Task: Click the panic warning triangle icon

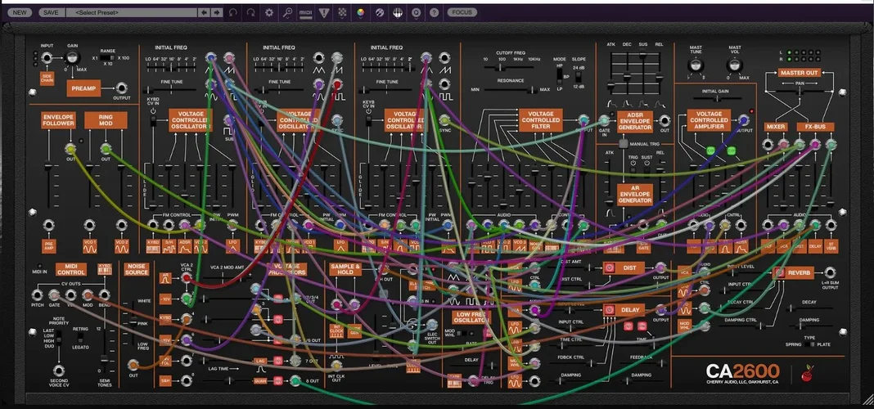Action: [x=324, y=12]
